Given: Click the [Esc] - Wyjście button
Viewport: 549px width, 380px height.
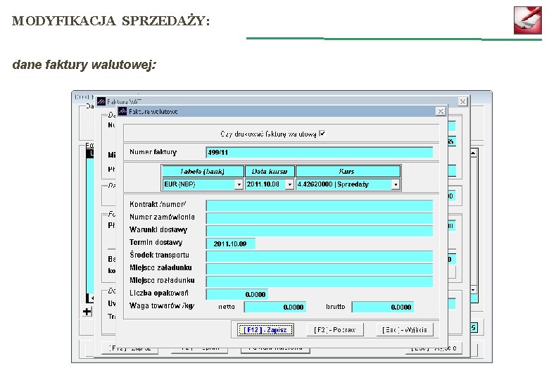Looking at the screenshot, I should click(405, 329).
